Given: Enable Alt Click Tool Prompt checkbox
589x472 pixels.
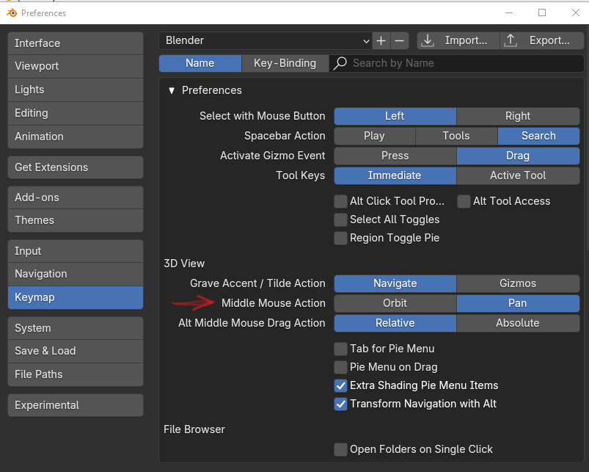Looking at the screenshot, I should (x=340, y=201).
